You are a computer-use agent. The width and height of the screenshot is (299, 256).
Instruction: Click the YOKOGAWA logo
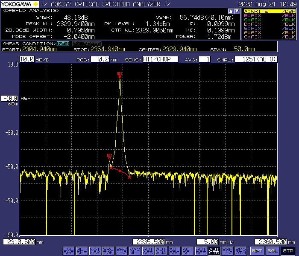[x=20, y=4]
